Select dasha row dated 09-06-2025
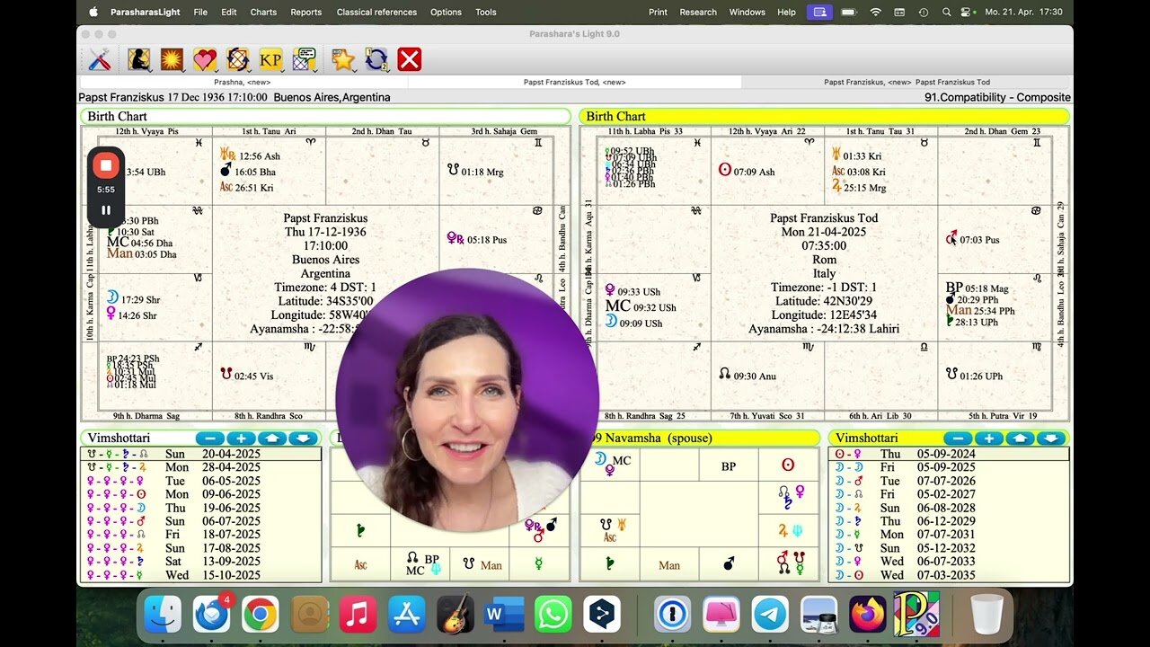The height and width of the screenshot is (647, 1150). (x=201, y=494)
